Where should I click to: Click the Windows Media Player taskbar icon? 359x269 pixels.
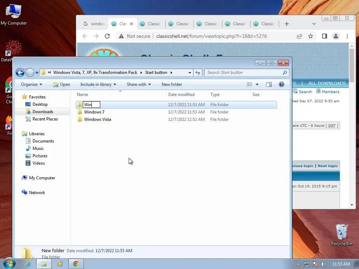coord(60,264)
